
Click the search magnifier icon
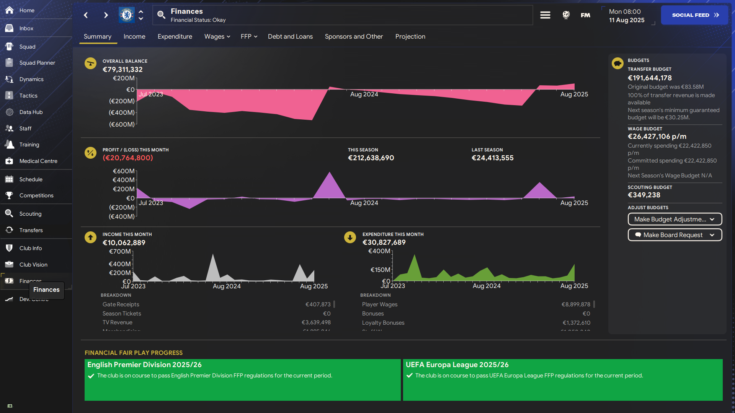tap(161, 15)
